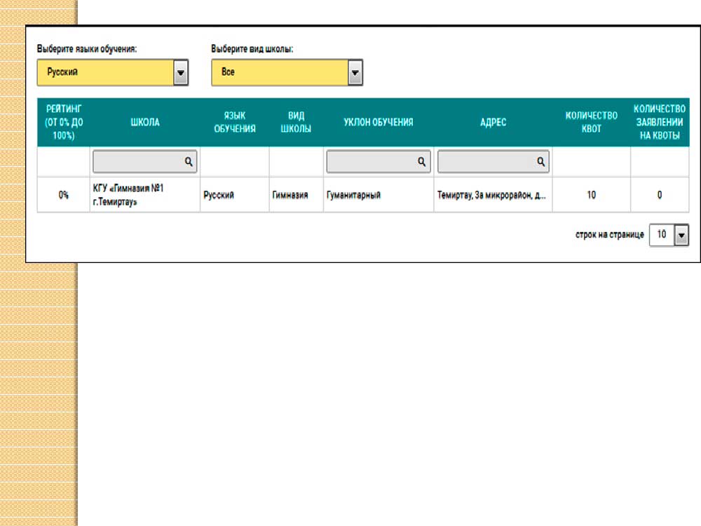The width and height of the screenshot is (701, 526).
Task: Click the address cell starting with Темиртау
Action: (x=491, y=196)
